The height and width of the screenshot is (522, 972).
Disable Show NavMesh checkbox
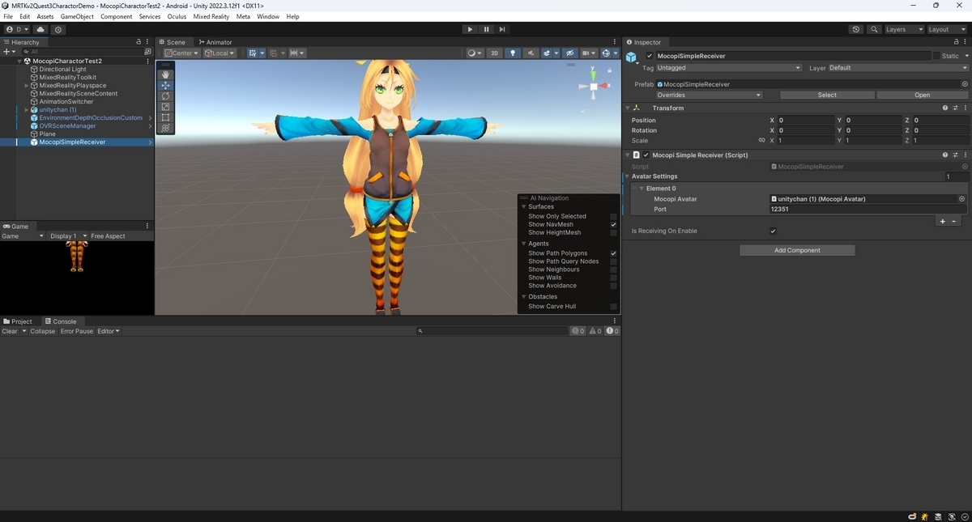(613, 224)
